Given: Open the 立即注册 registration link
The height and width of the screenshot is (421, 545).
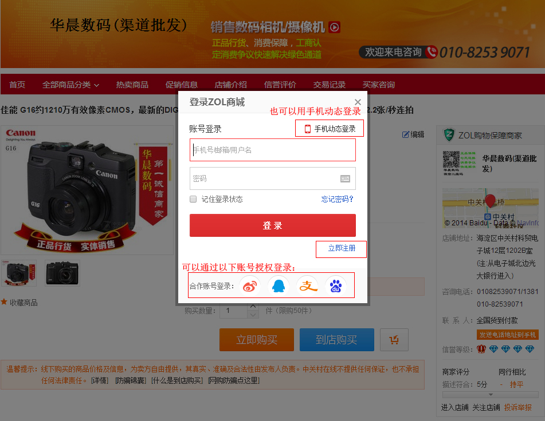Looking at the screenshot, I should click(x=342, y=248).
